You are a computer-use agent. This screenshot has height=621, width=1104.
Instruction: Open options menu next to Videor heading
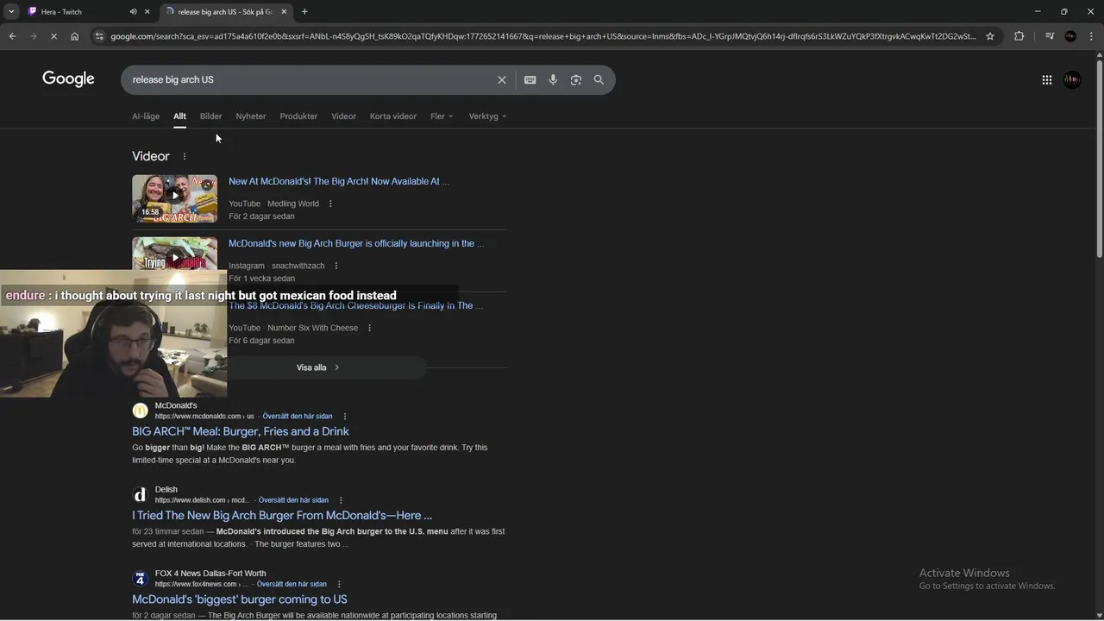184,156
